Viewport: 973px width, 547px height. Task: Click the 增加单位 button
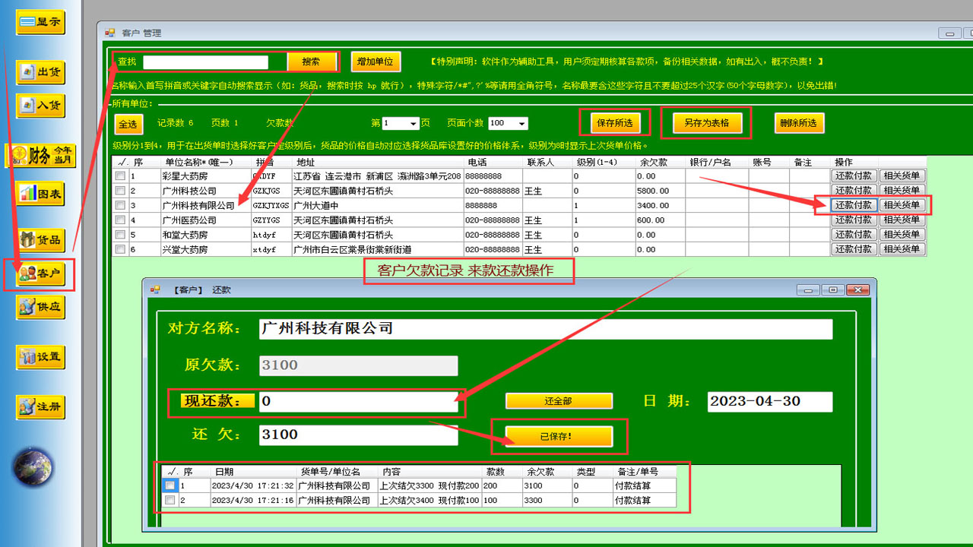[376, 62]
